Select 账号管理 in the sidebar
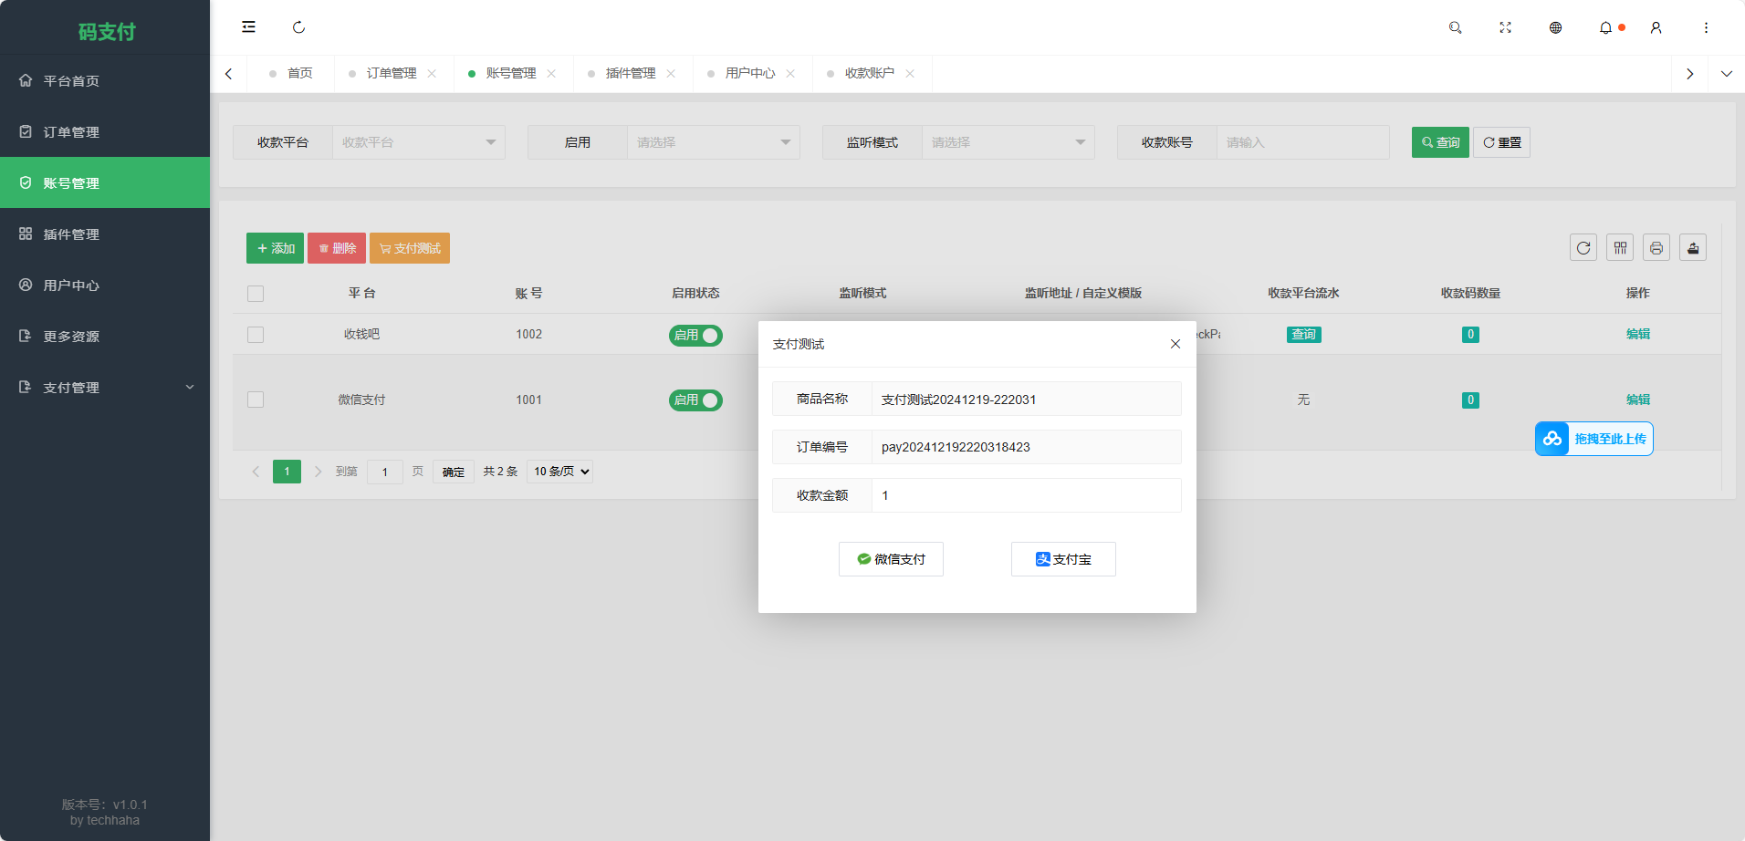This screenshot has width=1745, height=841. tap(105, 182)
